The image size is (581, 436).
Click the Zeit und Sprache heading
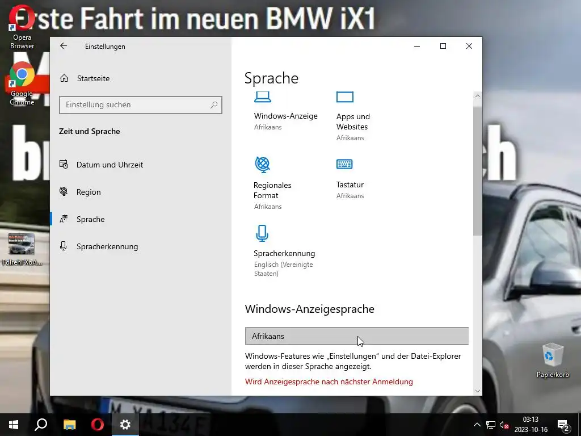pyautogui.click(x=89, y=131)
